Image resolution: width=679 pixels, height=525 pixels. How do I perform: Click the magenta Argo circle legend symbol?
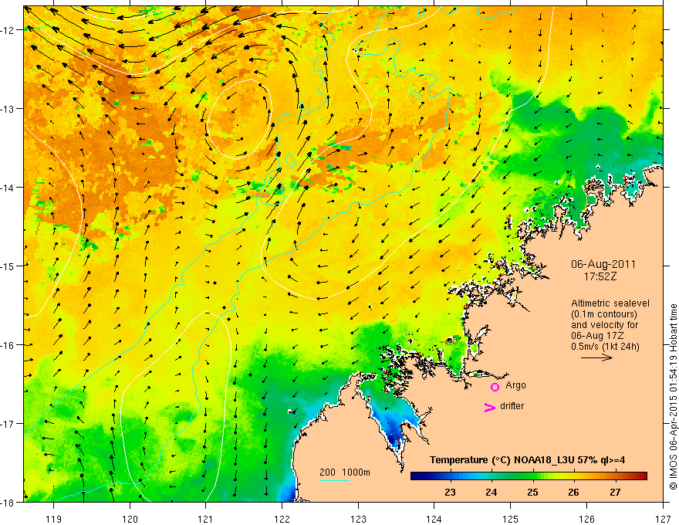495,387
